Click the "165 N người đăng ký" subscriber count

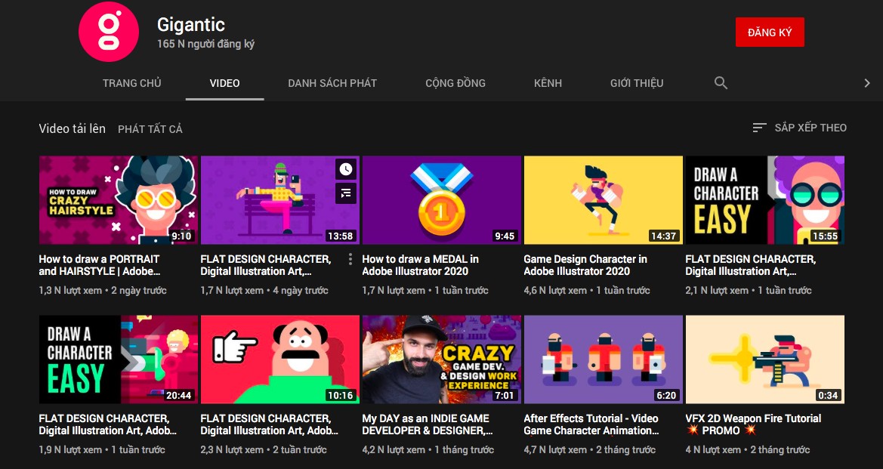pyautogui.click(x=205, y=44)
